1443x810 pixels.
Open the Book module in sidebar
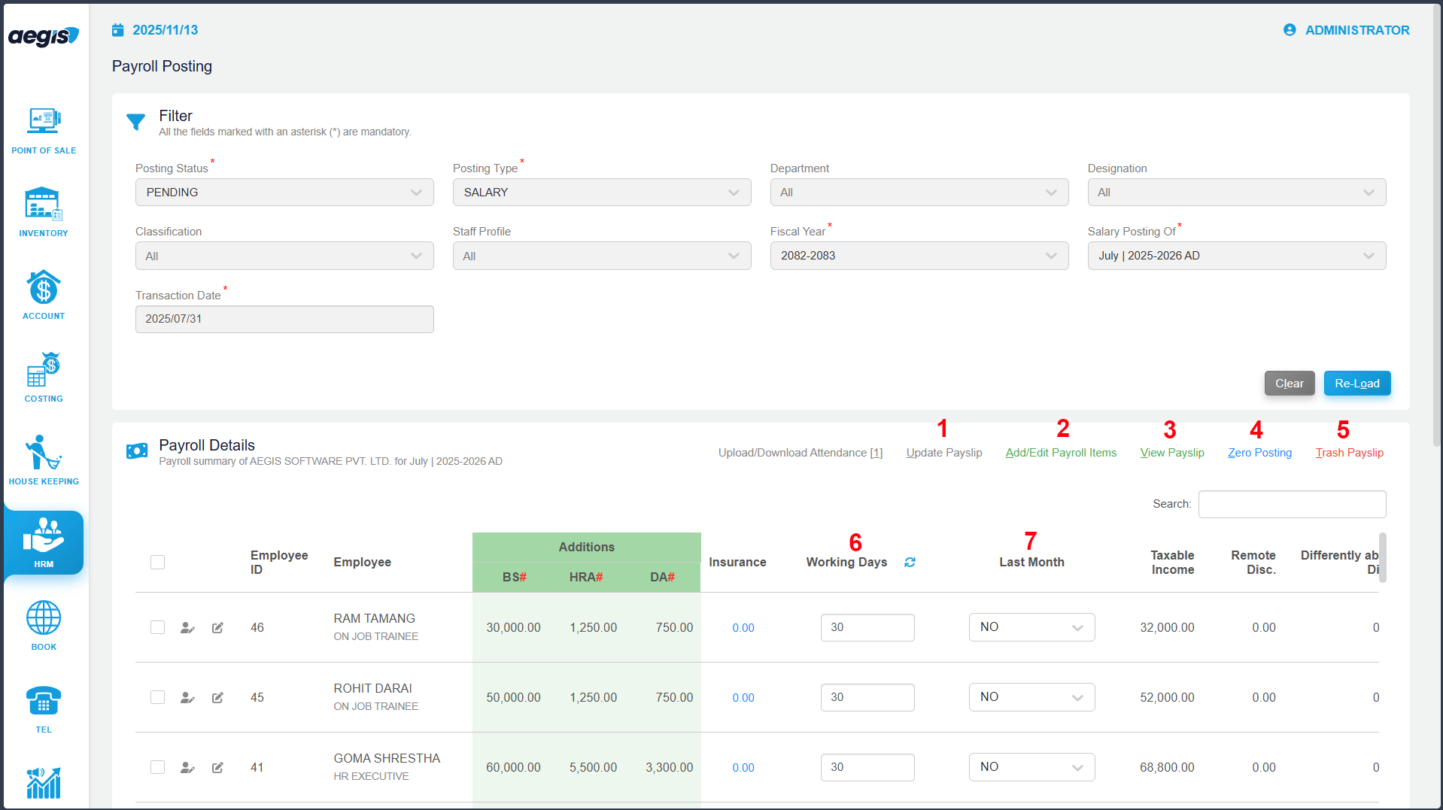click(44, 626)
